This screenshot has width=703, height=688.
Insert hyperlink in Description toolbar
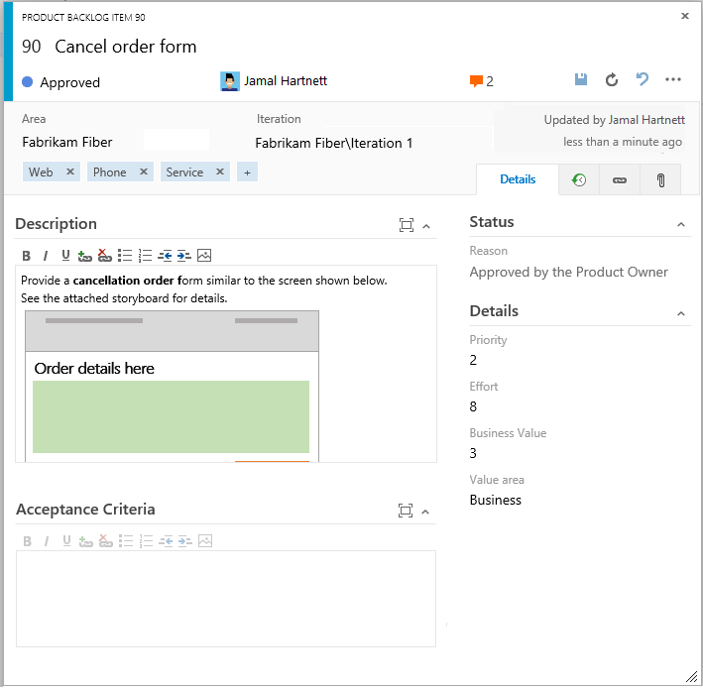point(84,256)
